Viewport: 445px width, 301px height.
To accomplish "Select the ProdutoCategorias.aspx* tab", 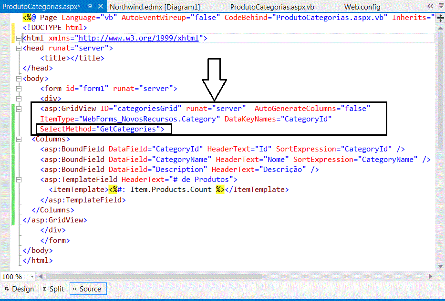I will tap(41, 6).
